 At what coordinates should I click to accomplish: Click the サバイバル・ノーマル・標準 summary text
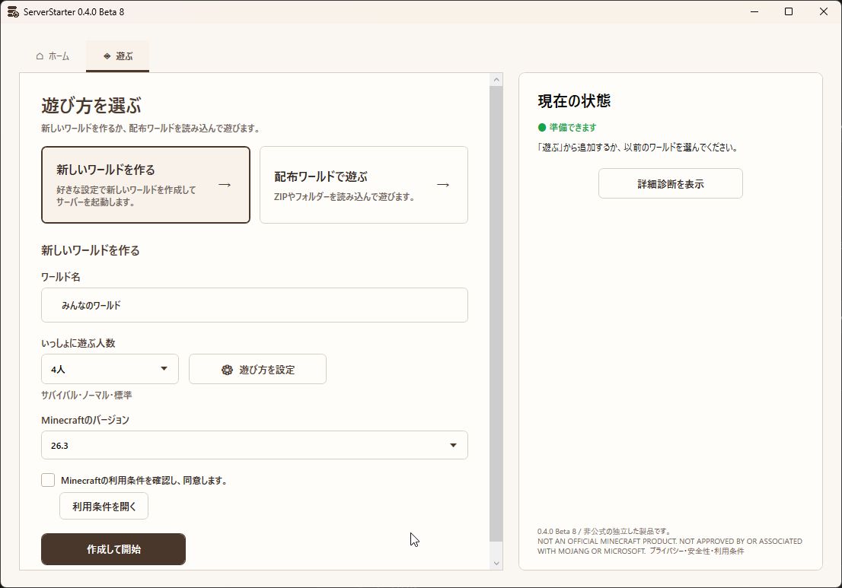tap(87, 396)
